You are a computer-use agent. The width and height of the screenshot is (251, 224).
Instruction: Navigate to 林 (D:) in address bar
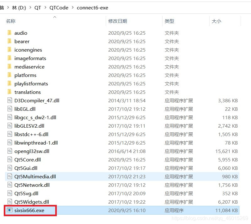coord(19,8)
